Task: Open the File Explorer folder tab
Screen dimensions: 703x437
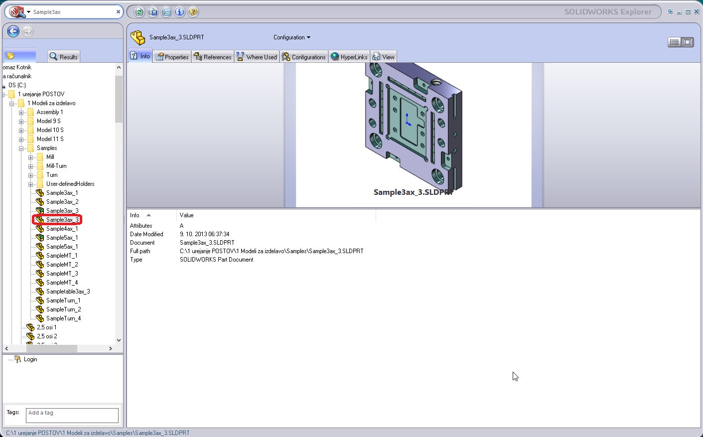Action: pos(20,56)
